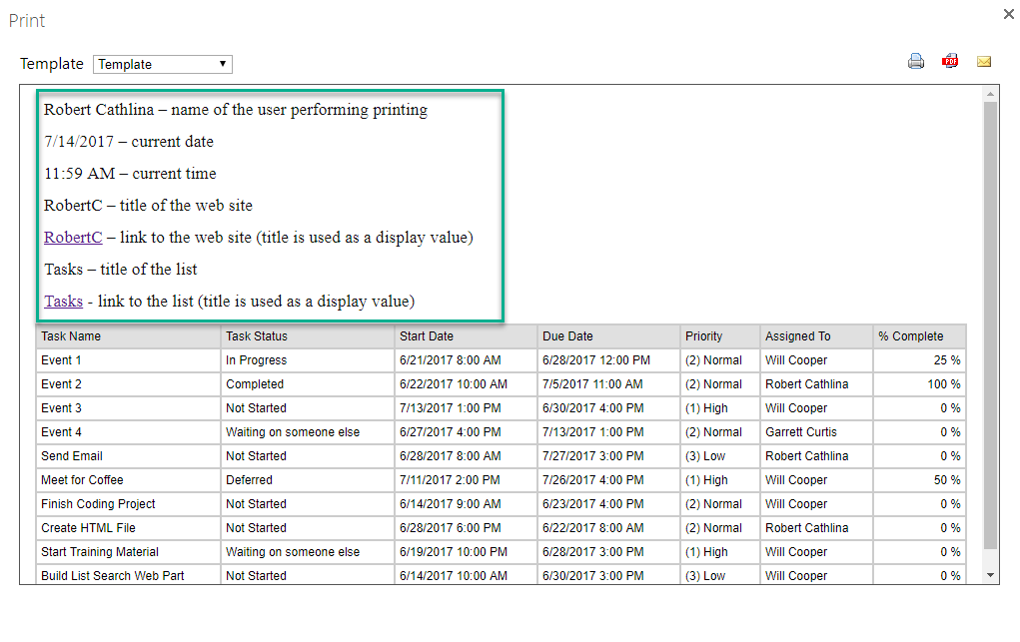Click the Tasks title of the list line
Screen dimensions: 1020x642
click(120, 270)
